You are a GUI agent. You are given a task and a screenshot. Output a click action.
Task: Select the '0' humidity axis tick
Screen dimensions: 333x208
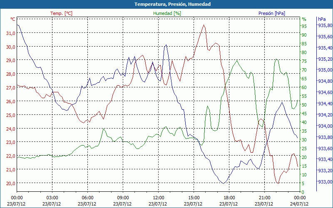click(303, 192)
